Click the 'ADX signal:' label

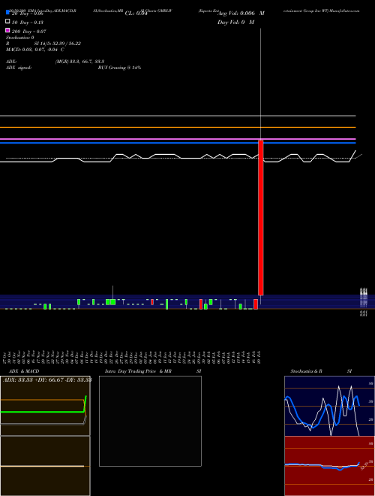[19, 68]
